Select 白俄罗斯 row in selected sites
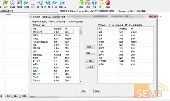 pyautogui.click(x=118, y=61)
